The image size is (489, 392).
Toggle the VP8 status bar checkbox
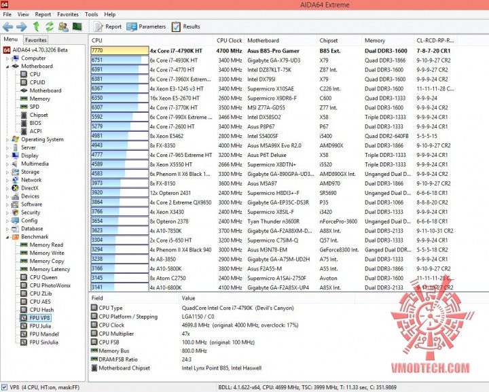pyautogui.click(x=4, y=387)
